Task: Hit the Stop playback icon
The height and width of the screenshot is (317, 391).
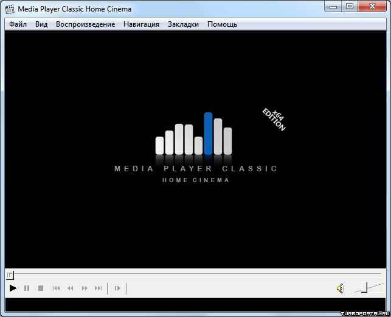Action: [41, 288]
